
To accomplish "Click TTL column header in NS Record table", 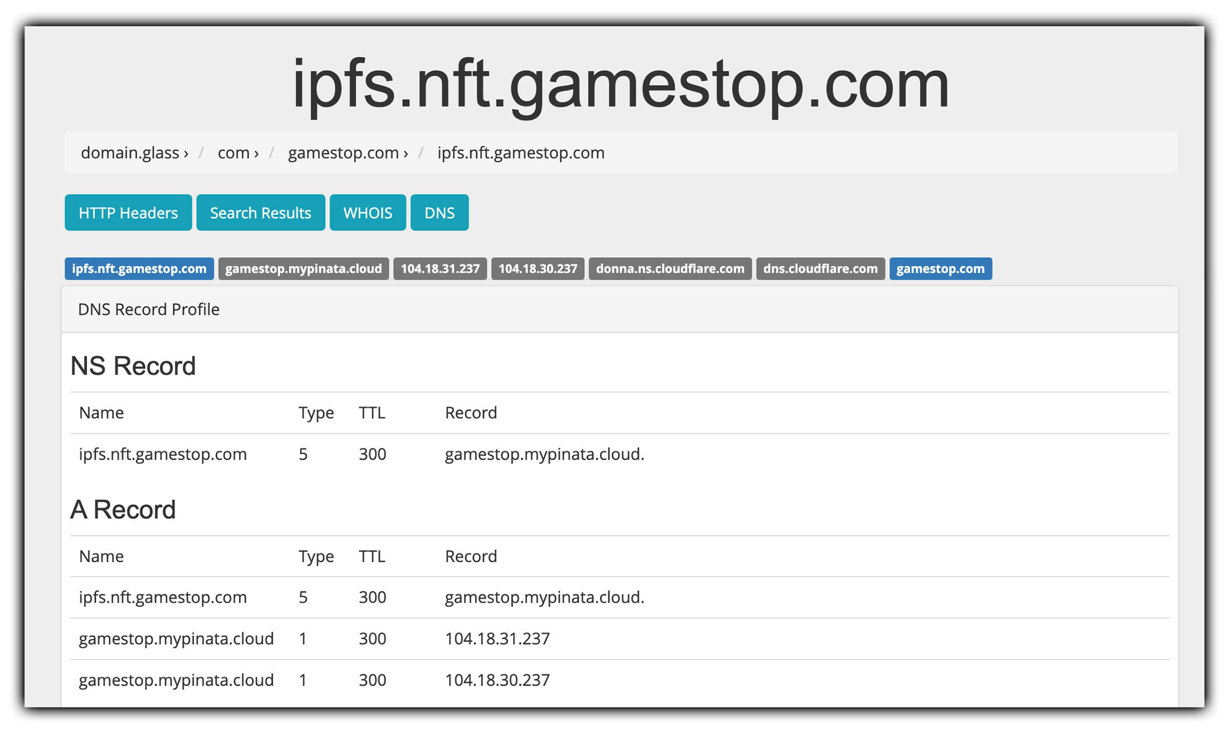I will point(372,412).
